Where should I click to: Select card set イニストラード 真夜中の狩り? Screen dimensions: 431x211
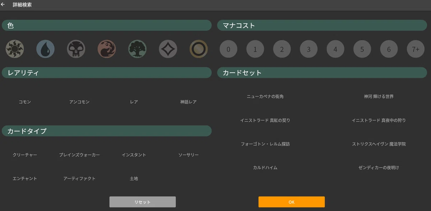[x=379, y=120]
